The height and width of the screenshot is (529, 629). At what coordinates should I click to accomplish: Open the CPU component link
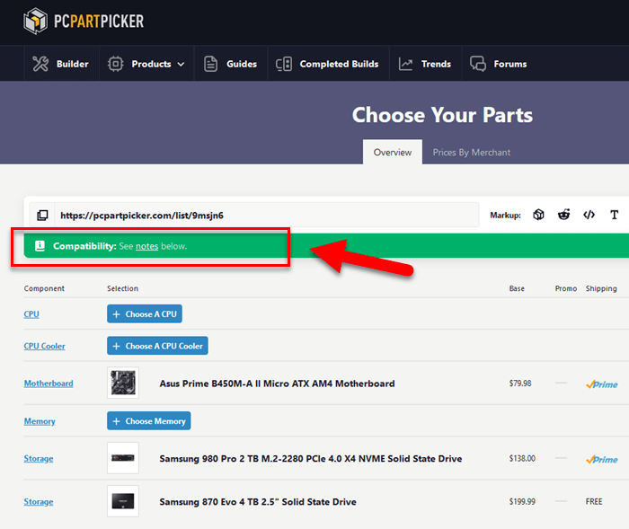point(31,314)
